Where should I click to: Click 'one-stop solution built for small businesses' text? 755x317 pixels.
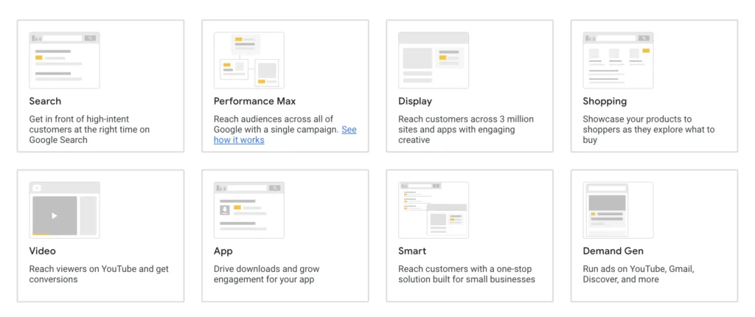pyautogui.click(x=467, y=274)
